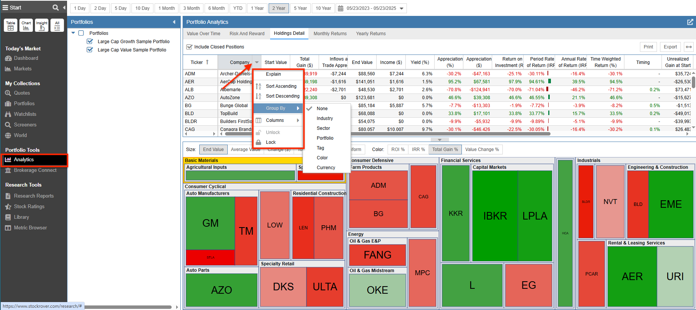Click Ticker column sort arrow
This screenshot has height=310, width=696.
pyautogui.click(x=207, y=62)
